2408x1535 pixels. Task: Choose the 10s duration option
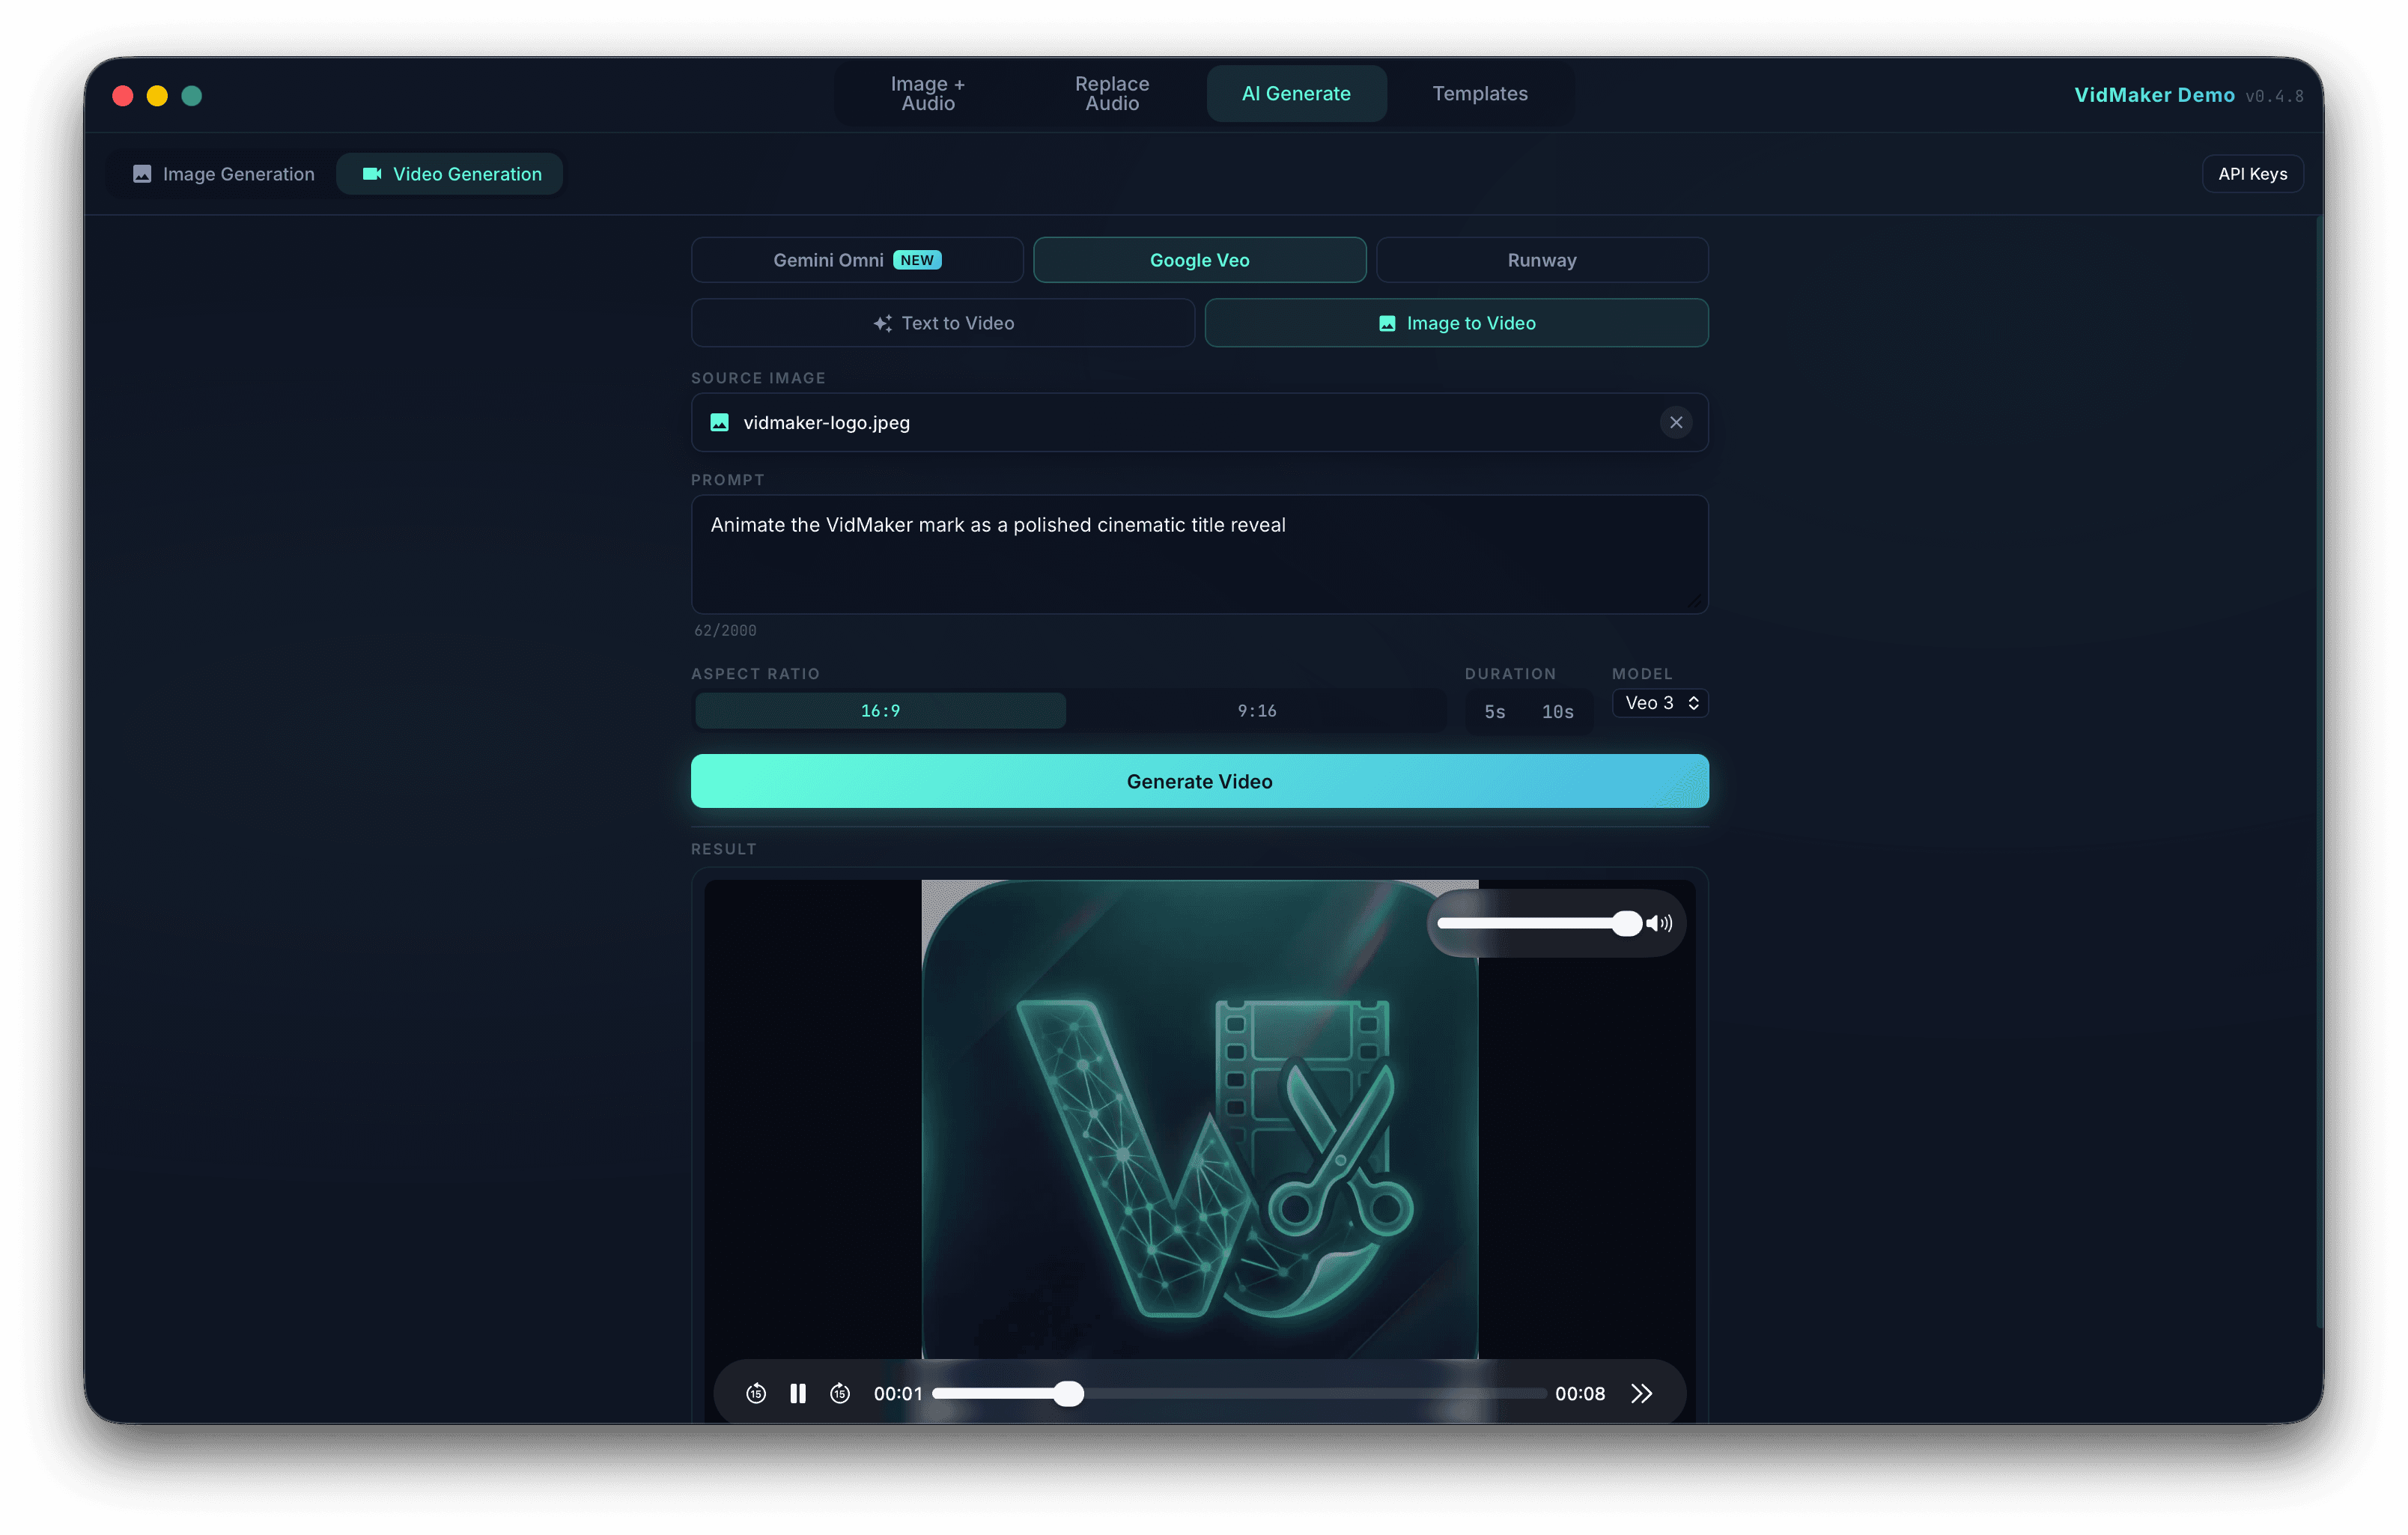[x=1557, y=712]
